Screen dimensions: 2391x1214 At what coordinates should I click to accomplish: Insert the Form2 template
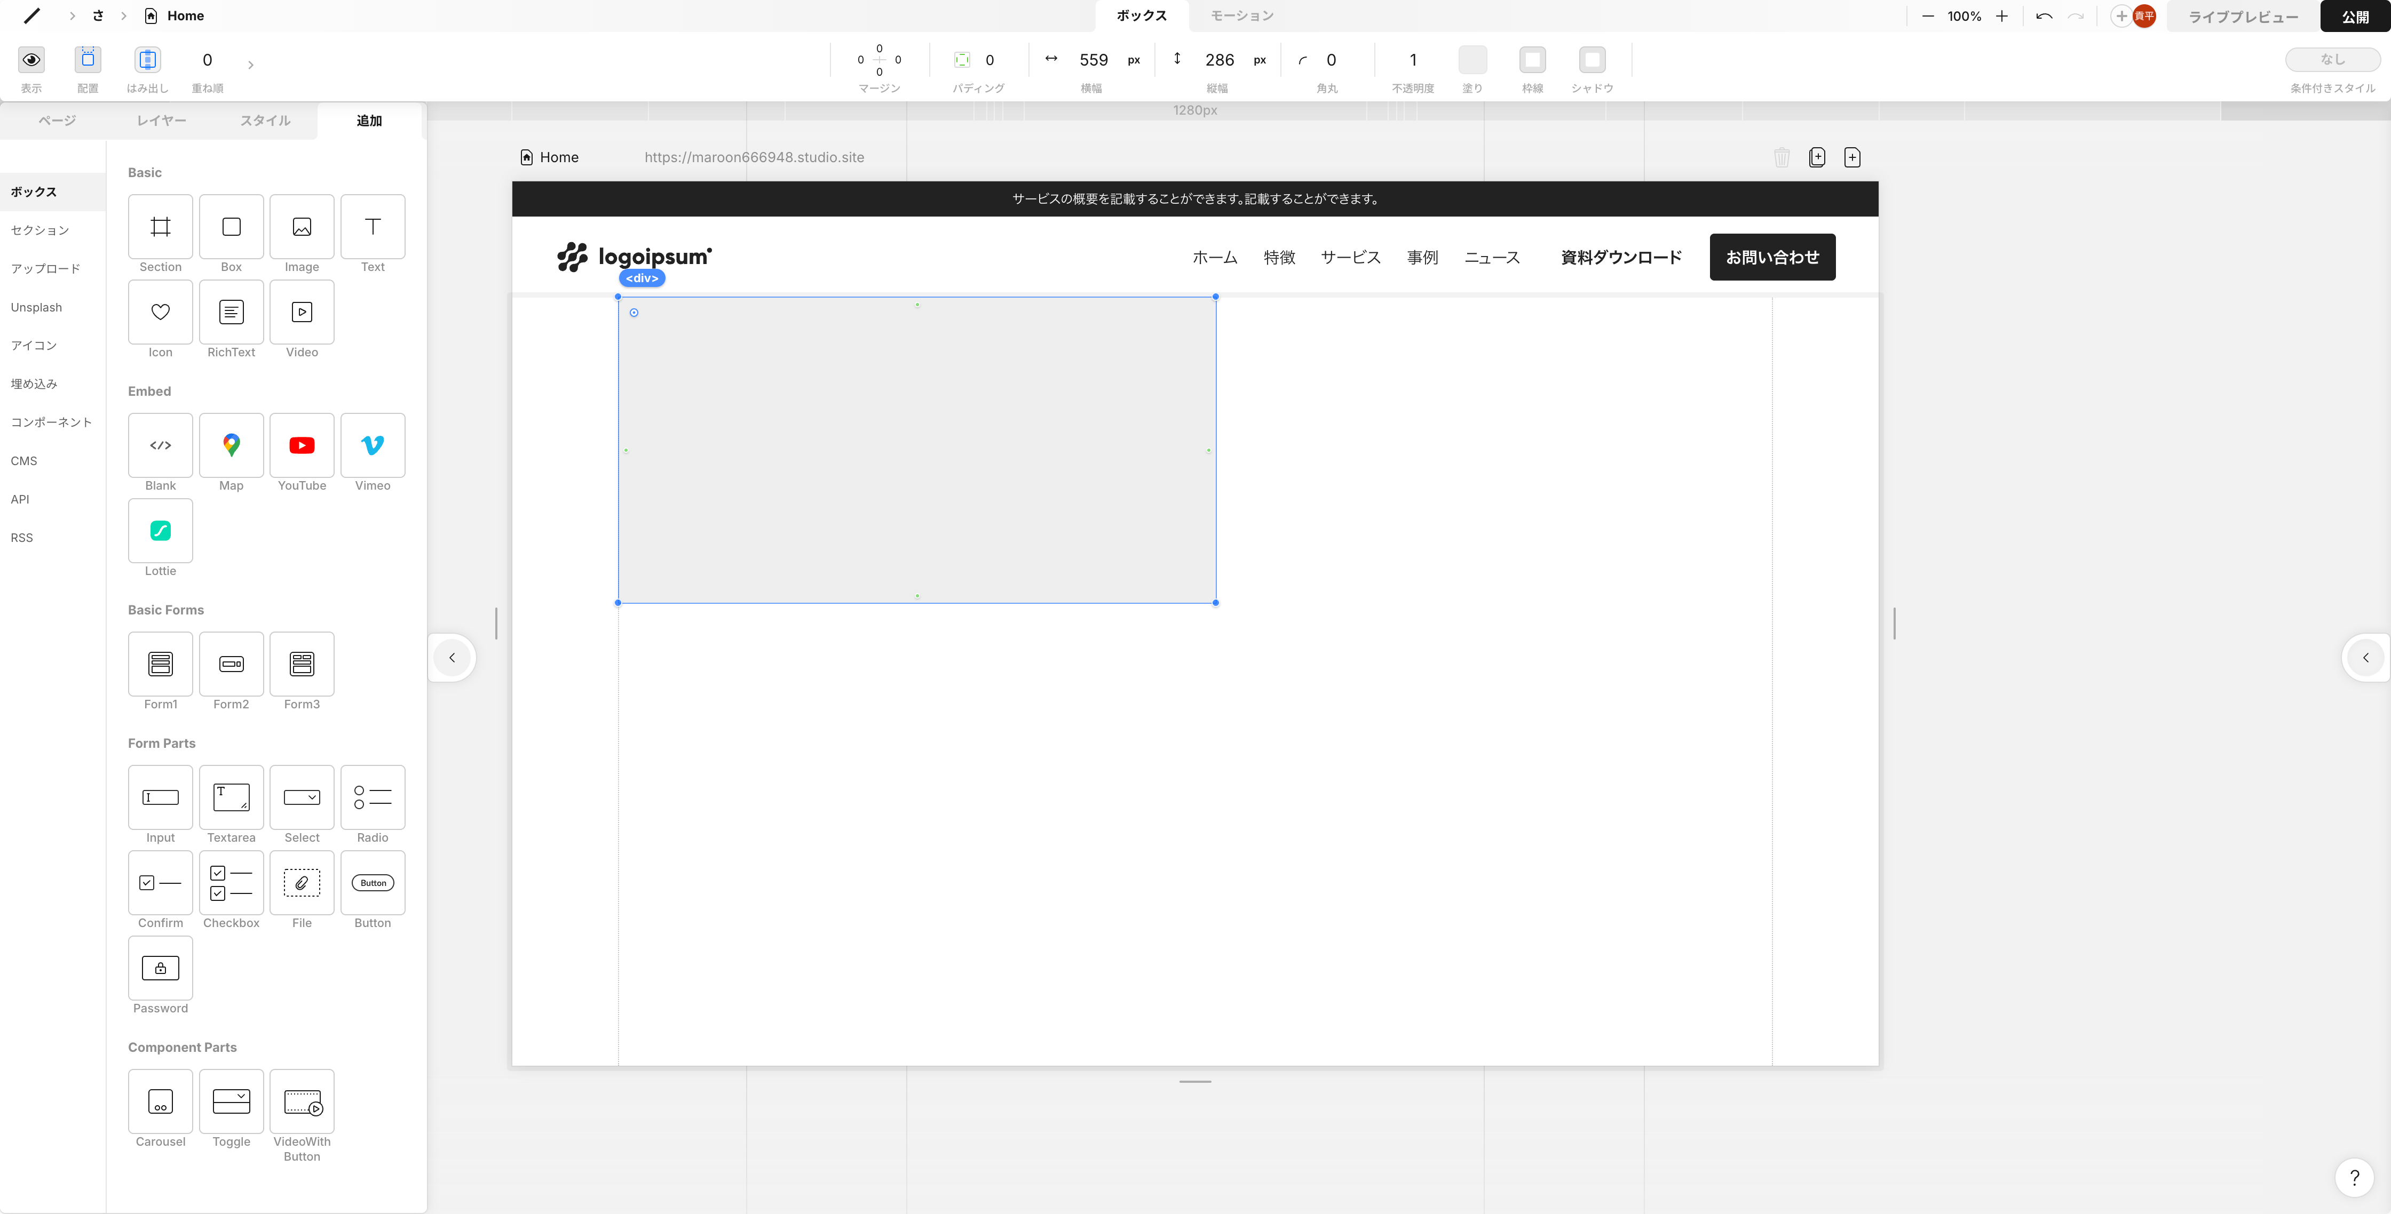[231, 664]
